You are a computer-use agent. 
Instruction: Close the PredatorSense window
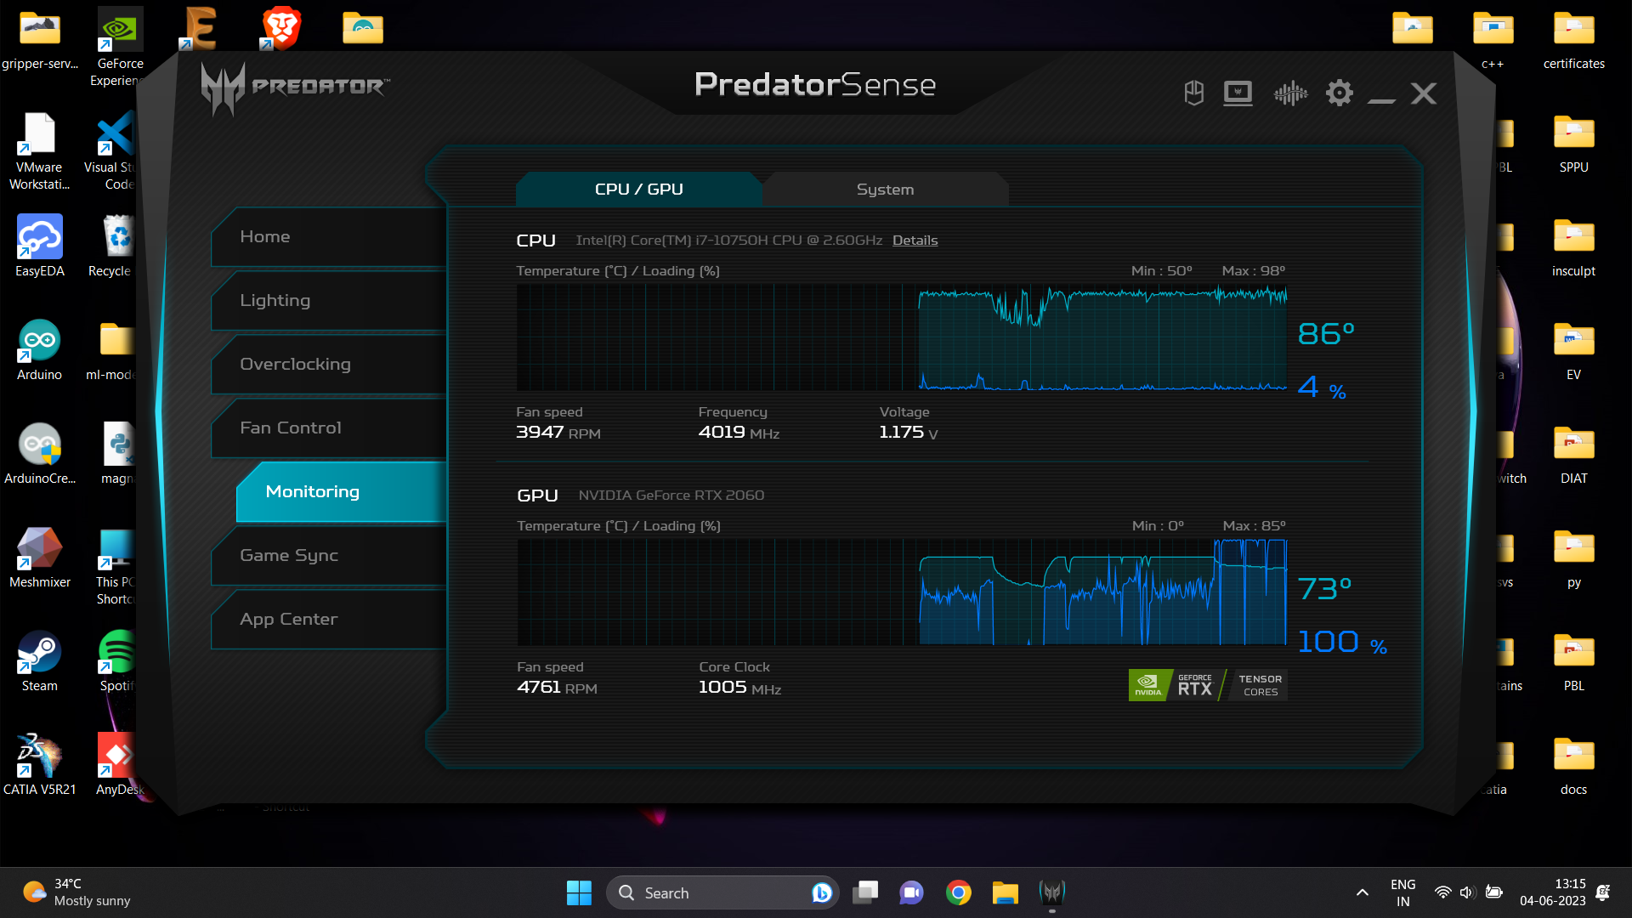1424,93
